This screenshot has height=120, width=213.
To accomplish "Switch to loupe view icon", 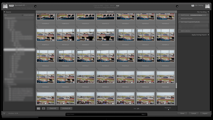I will pos(44,108).
